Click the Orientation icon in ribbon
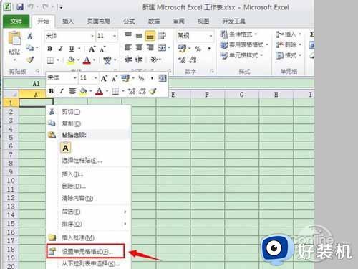 (154, 60)
